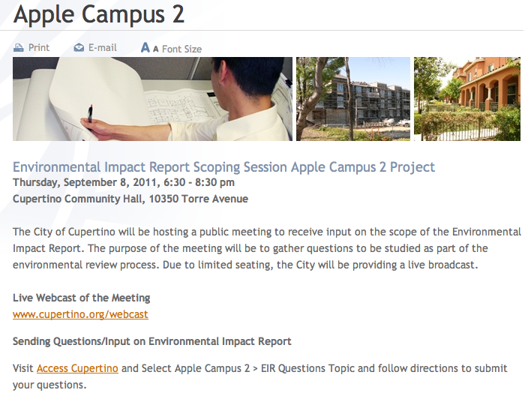Click the Live Webcast of the Meeting heading
528x393 pixels.
tap(82, 298)
